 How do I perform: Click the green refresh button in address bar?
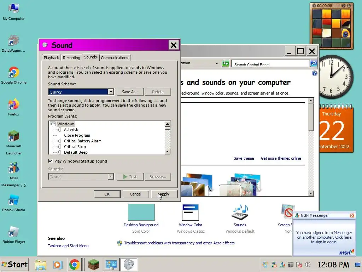(225, 63)
